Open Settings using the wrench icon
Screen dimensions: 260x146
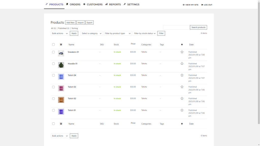point(124,4)
